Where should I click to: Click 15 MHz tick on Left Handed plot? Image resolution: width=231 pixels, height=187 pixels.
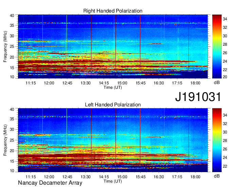click(x=12, y=161)
